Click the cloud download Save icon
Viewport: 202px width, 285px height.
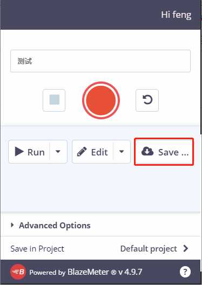(x=147, y=151)
